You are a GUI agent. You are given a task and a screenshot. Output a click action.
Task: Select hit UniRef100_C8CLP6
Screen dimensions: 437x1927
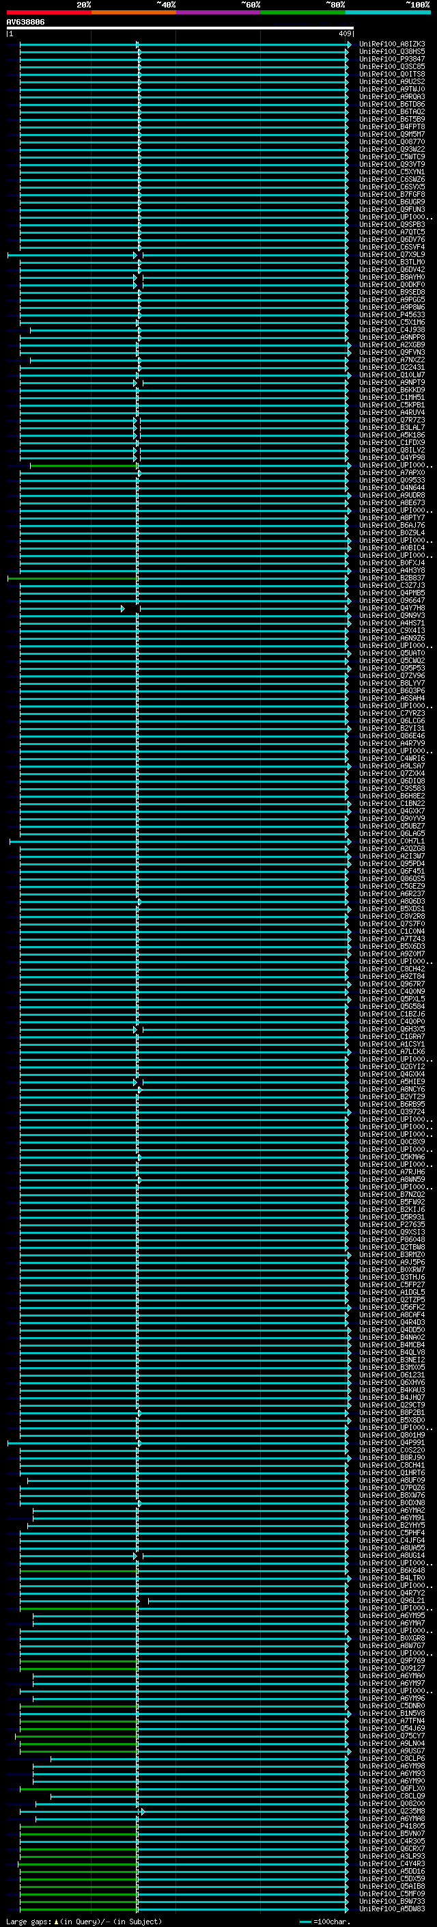point(392,1760)
